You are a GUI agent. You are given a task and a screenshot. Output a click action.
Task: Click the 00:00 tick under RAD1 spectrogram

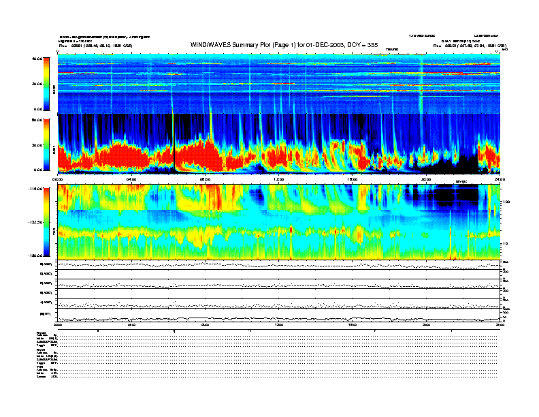point(57,179)
